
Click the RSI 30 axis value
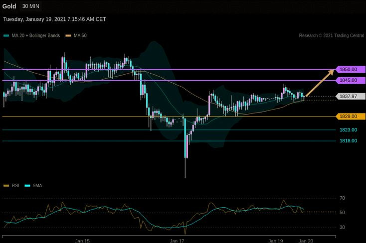tap(342, 227)
